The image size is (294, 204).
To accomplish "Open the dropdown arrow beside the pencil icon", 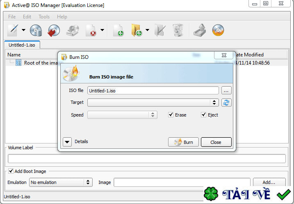I will pyautogui.click(x=24, y=30).
